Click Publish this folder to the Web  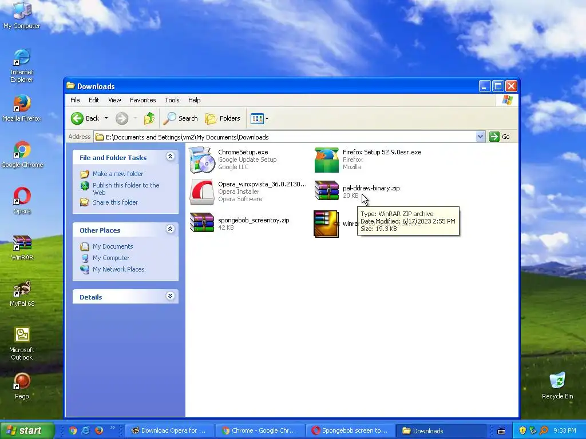tap(126, 189)
